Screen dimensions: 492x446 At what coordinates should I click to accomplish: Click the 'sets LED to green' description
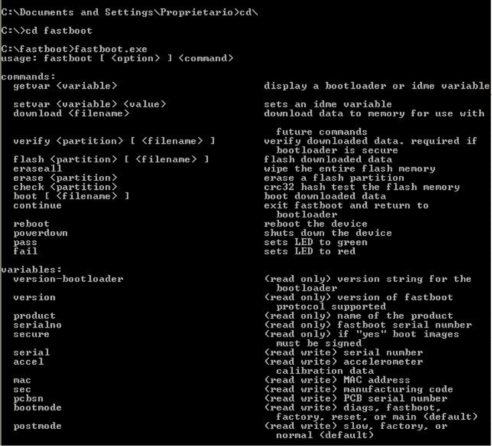pos(315,242)
